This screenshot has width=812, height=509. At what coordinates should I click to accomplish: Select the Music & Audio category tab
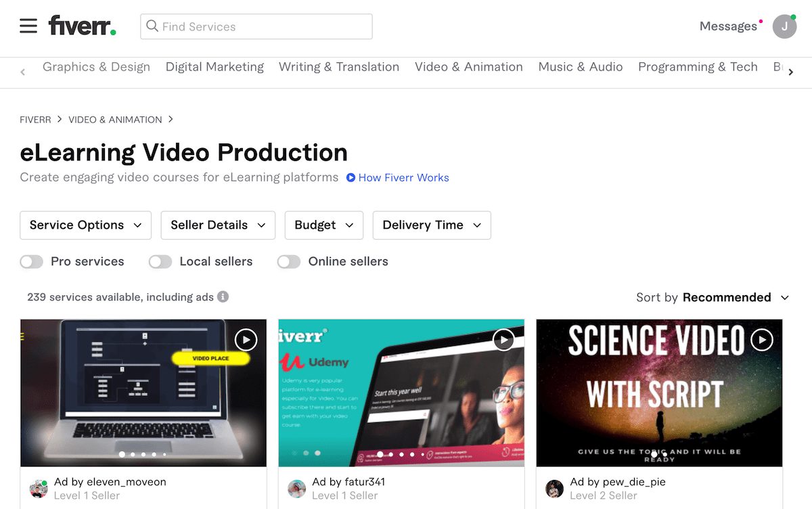580,67
